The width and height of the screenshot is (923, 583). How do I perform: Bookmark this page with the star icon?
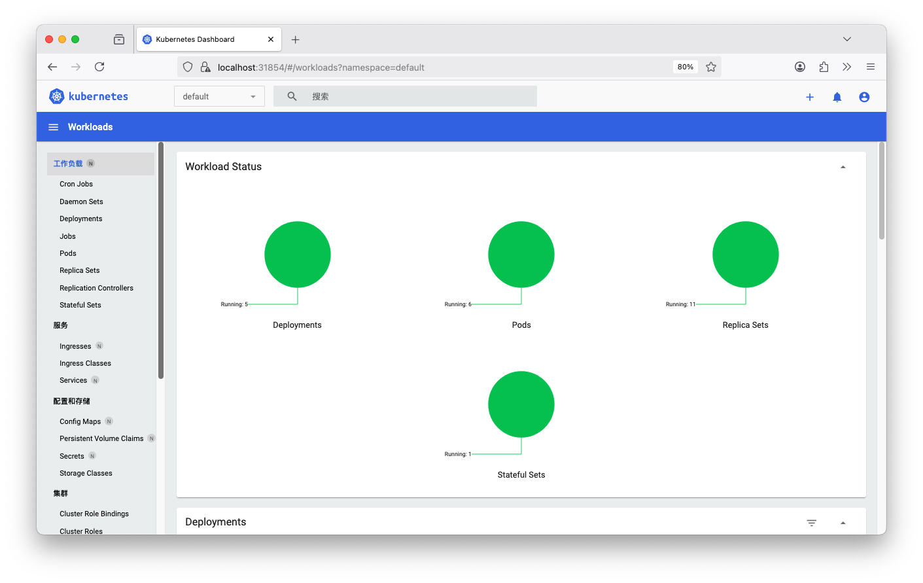pyautogui.click(x=711, y=67)
